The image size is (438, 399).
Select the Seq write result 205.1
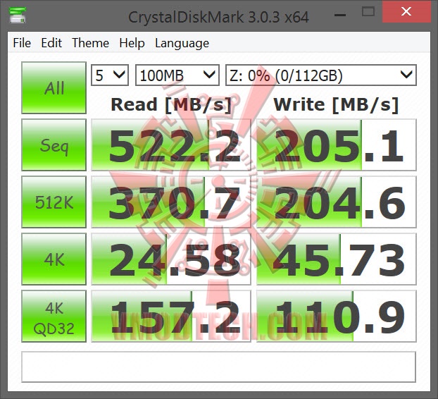(337, 145)
